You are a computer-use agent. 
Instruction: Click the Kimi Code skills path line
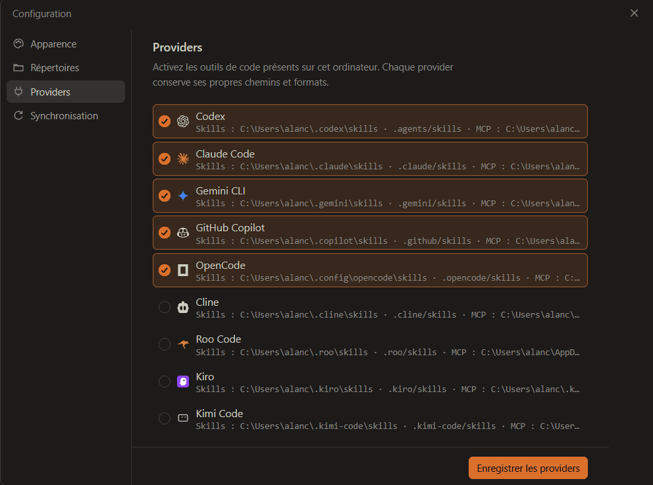coord(388,426)
